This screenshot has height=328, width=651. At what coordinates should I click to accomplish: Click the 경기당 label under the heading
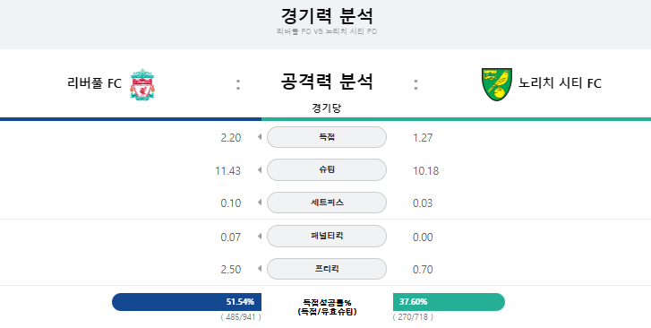(x=326, y=108)
